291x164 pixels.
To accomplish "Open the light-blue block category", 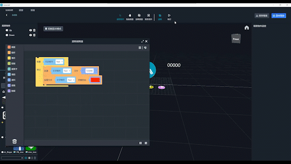I will (11, 74).
